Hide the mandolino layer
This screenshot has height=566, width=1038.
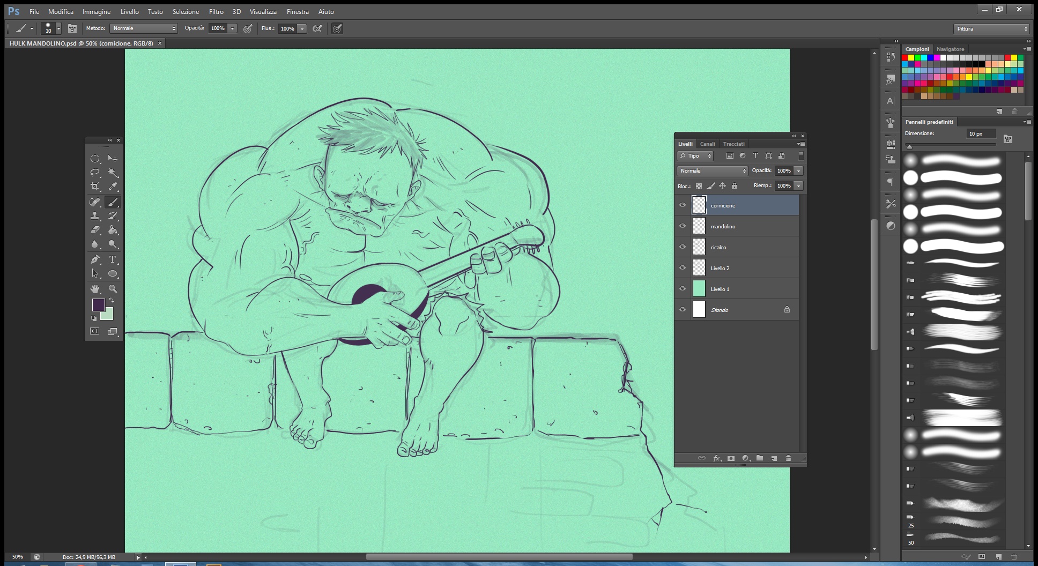point(683,226)
